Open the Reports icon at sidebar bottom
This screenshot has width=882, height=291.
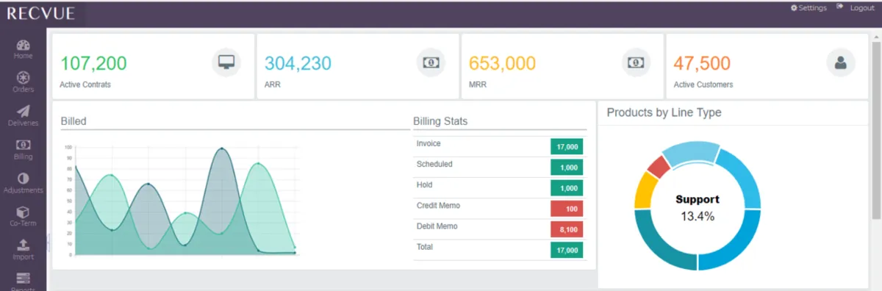(23, 279)
